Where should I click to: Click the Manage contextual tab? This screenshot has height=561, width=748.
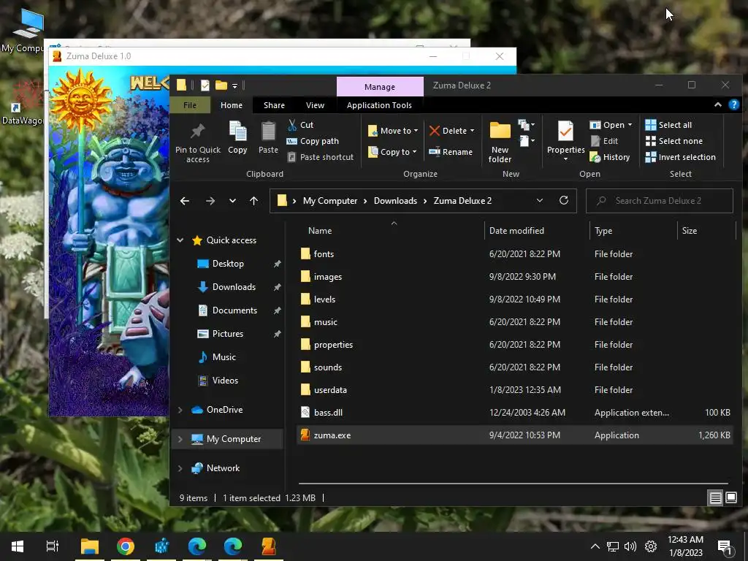pos(380,87)
